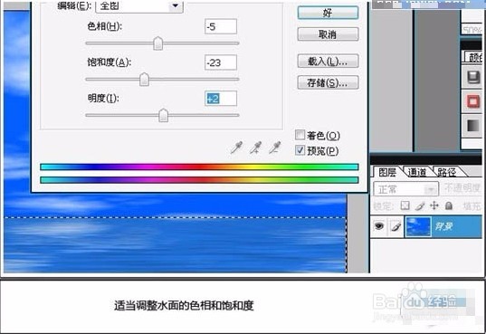486x334 pixels.
Task: Select the gray bevel style swatch
Action: tap(473, 77)
